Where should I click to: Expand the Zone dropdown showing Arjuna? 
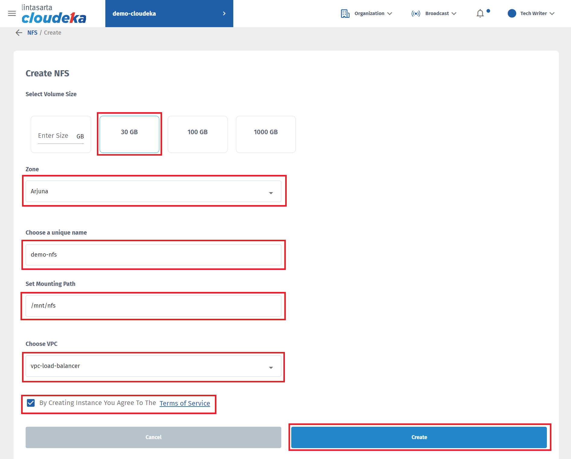[153, 191]
